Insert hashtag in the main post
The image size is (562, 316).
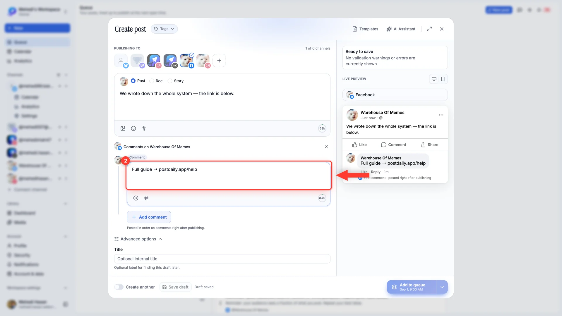coord(144,128)
